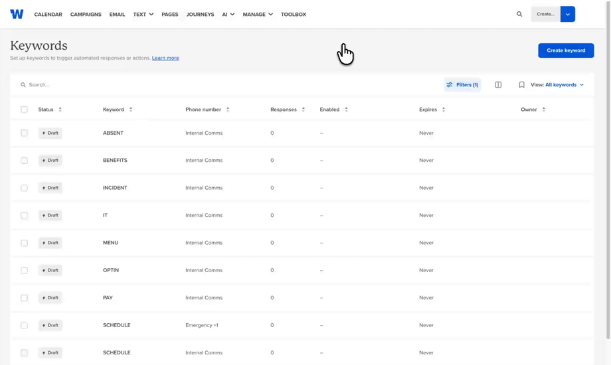Open the MENU keyword
Image resolution: width=611 pixels, height=365 pixels.
coord(111,243)
